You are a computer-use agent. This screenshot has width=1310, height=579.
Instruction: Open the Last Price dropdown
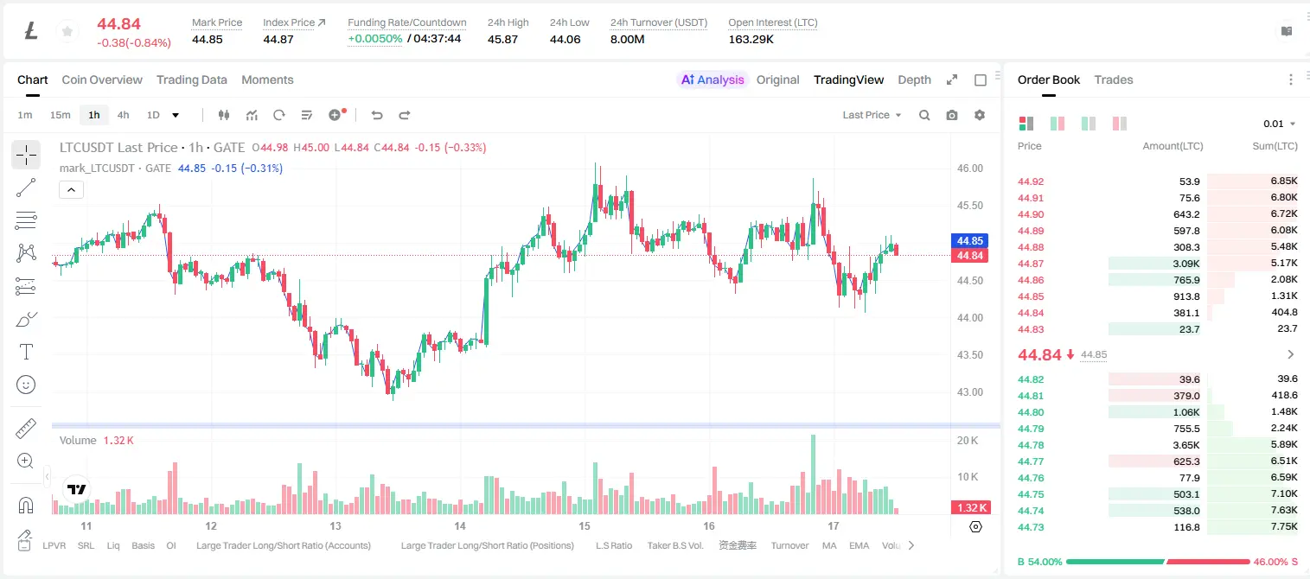pos(872,115)
